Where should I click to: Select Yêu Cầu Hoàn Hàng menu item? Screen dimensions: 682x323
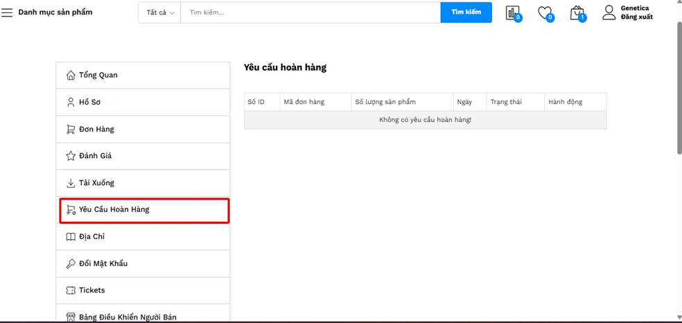coord(114,209)
